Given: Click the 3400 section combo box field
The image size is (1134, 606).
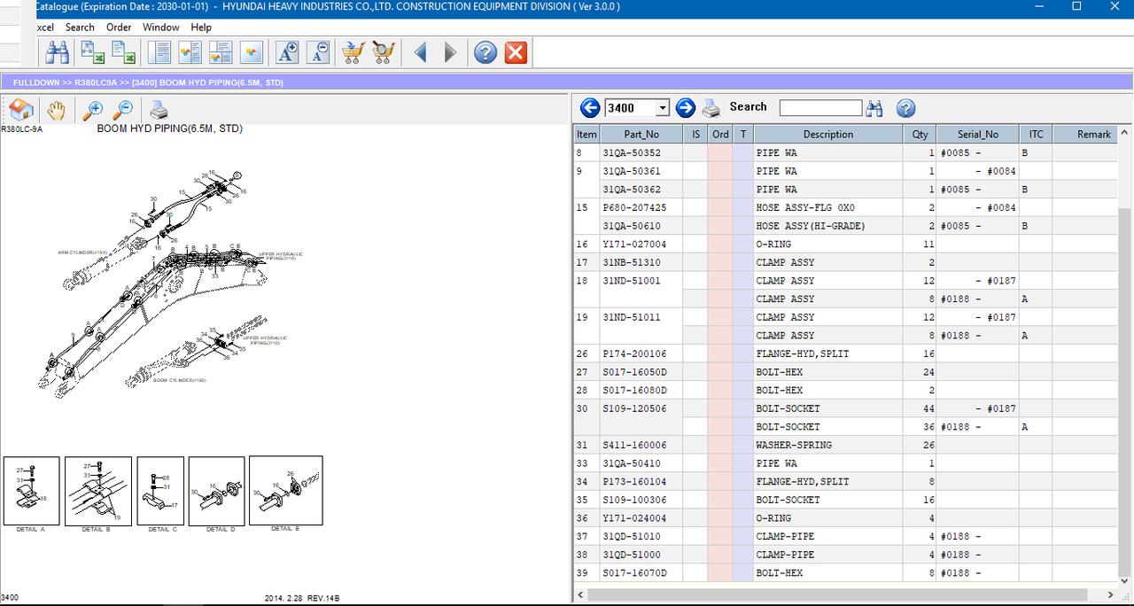Looking at the screenshot, I should click(x=637, y=108).
